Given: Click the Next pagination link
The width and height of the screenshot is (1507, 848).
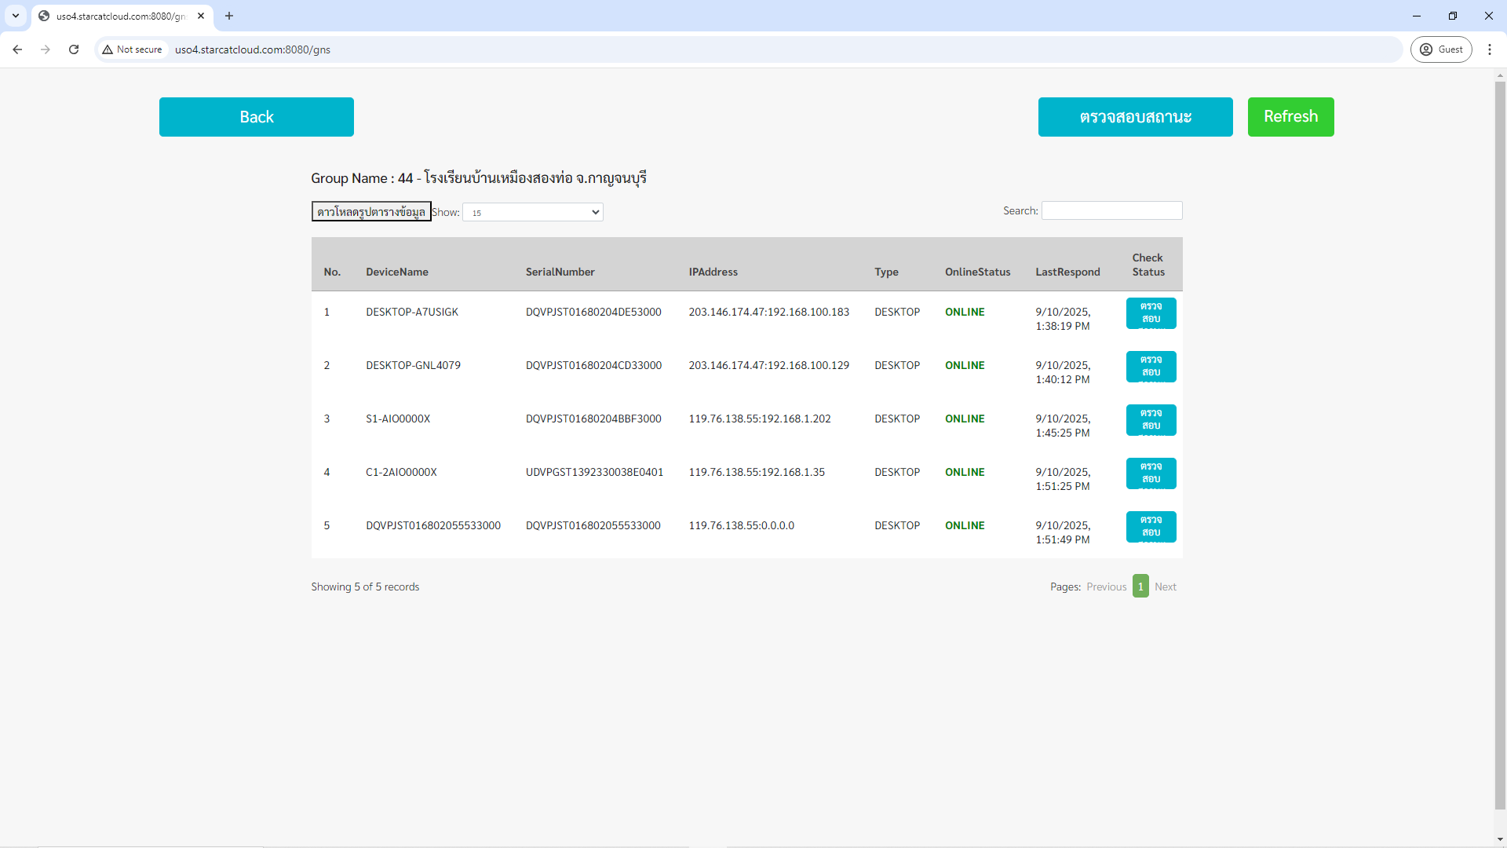Looking at the screenshot, I should [1165, 587].
